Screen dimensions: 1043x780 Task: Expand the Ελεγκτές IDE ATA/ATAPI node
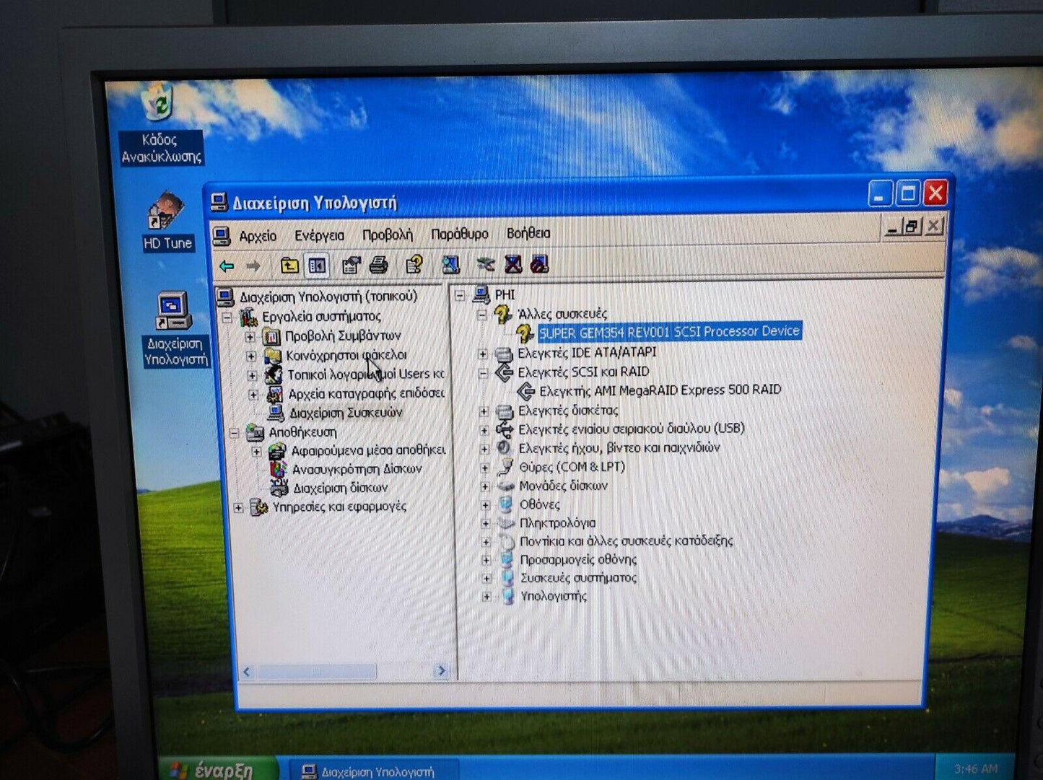pos(483,354)
